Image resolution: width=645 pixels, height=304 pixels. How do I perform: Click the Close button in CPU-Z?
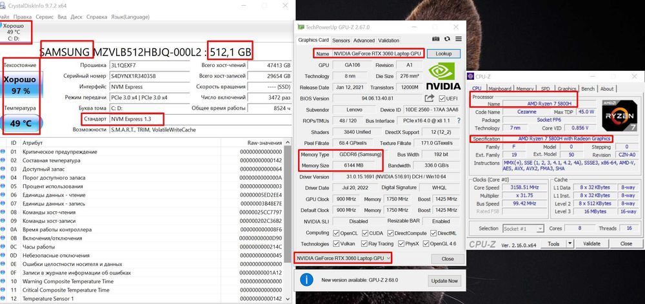click(626, 243)
